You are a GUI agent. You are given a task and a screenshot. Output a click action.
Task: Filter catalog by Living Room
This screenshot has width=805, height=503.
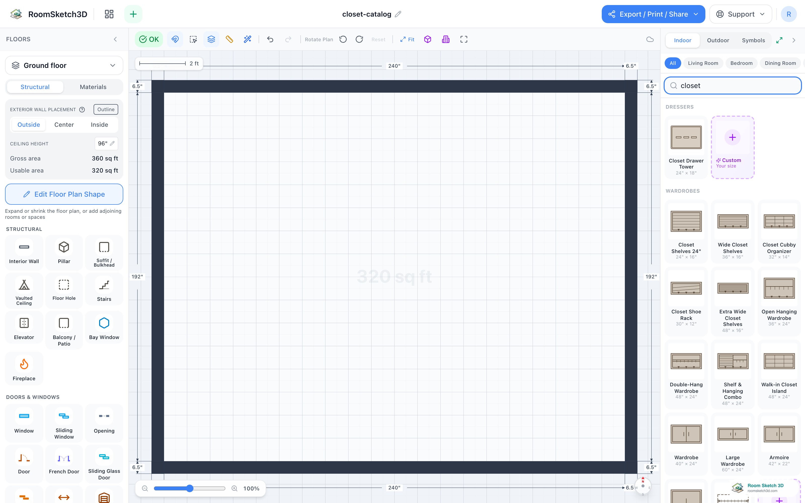point(703,63)
